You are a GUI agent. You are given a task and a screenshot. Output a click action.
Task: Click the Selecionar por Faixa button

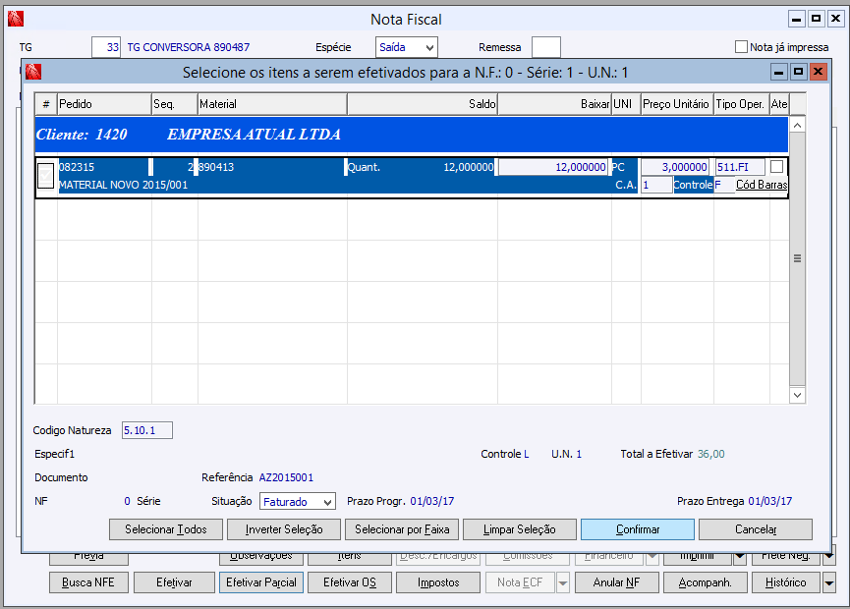402,529
